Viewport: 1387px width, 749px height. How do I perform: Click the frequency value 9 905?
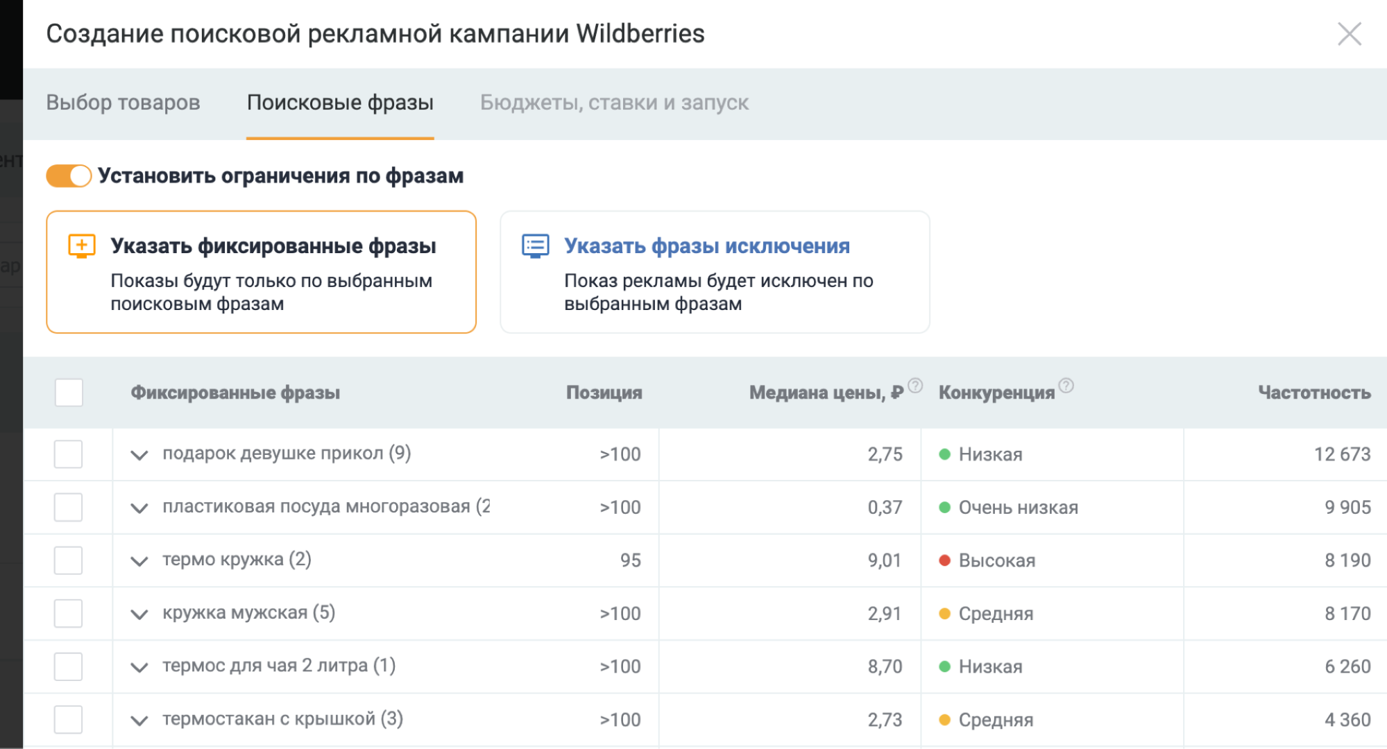1347,508
